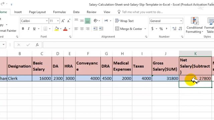Click Insert Function fx icon

point(37,45)
